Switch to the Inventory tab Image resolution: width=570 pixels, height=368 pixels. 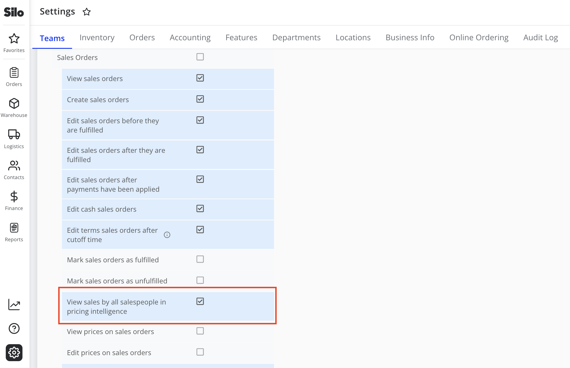[97, 37]
